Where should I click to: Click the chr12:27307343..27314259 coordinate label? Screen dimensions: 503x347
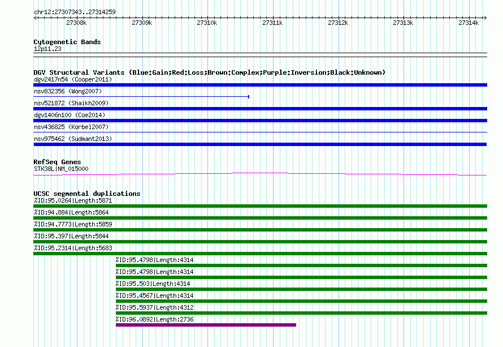click(x=75, y=12)
